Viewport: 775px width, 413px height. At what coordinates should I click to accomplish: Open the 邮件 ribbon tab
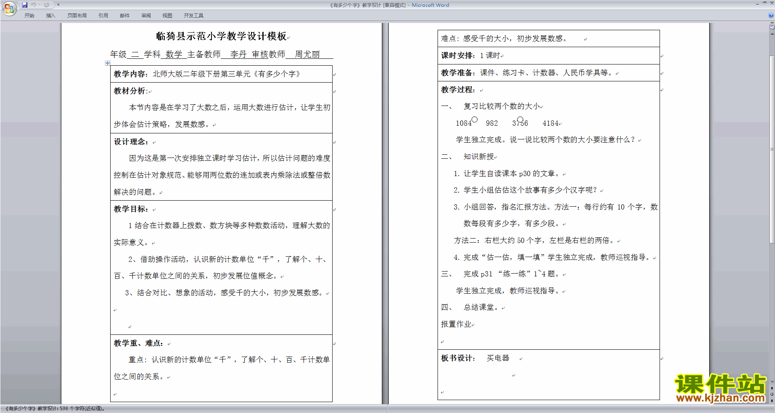tap(125, 16)
